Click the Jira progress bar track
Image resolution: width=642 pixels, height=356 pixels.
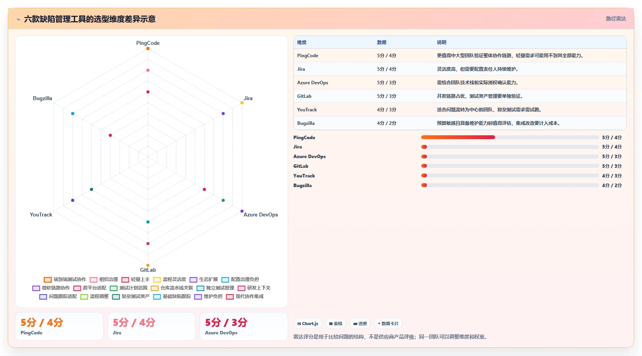[x=510, y=147]
